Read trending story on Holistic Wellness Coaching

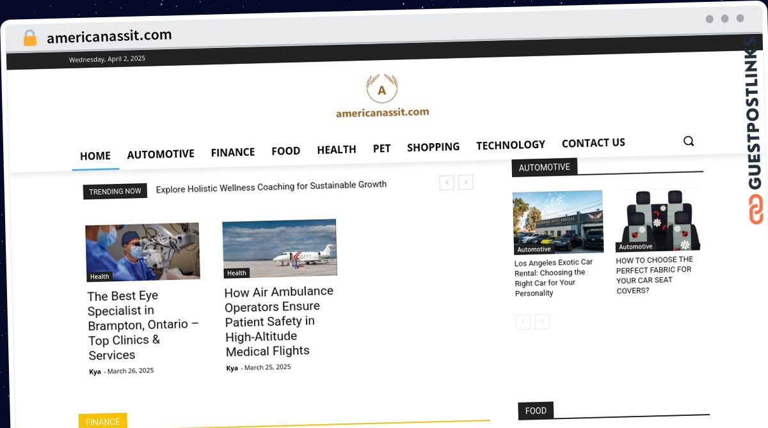click(x=271, y=187)
